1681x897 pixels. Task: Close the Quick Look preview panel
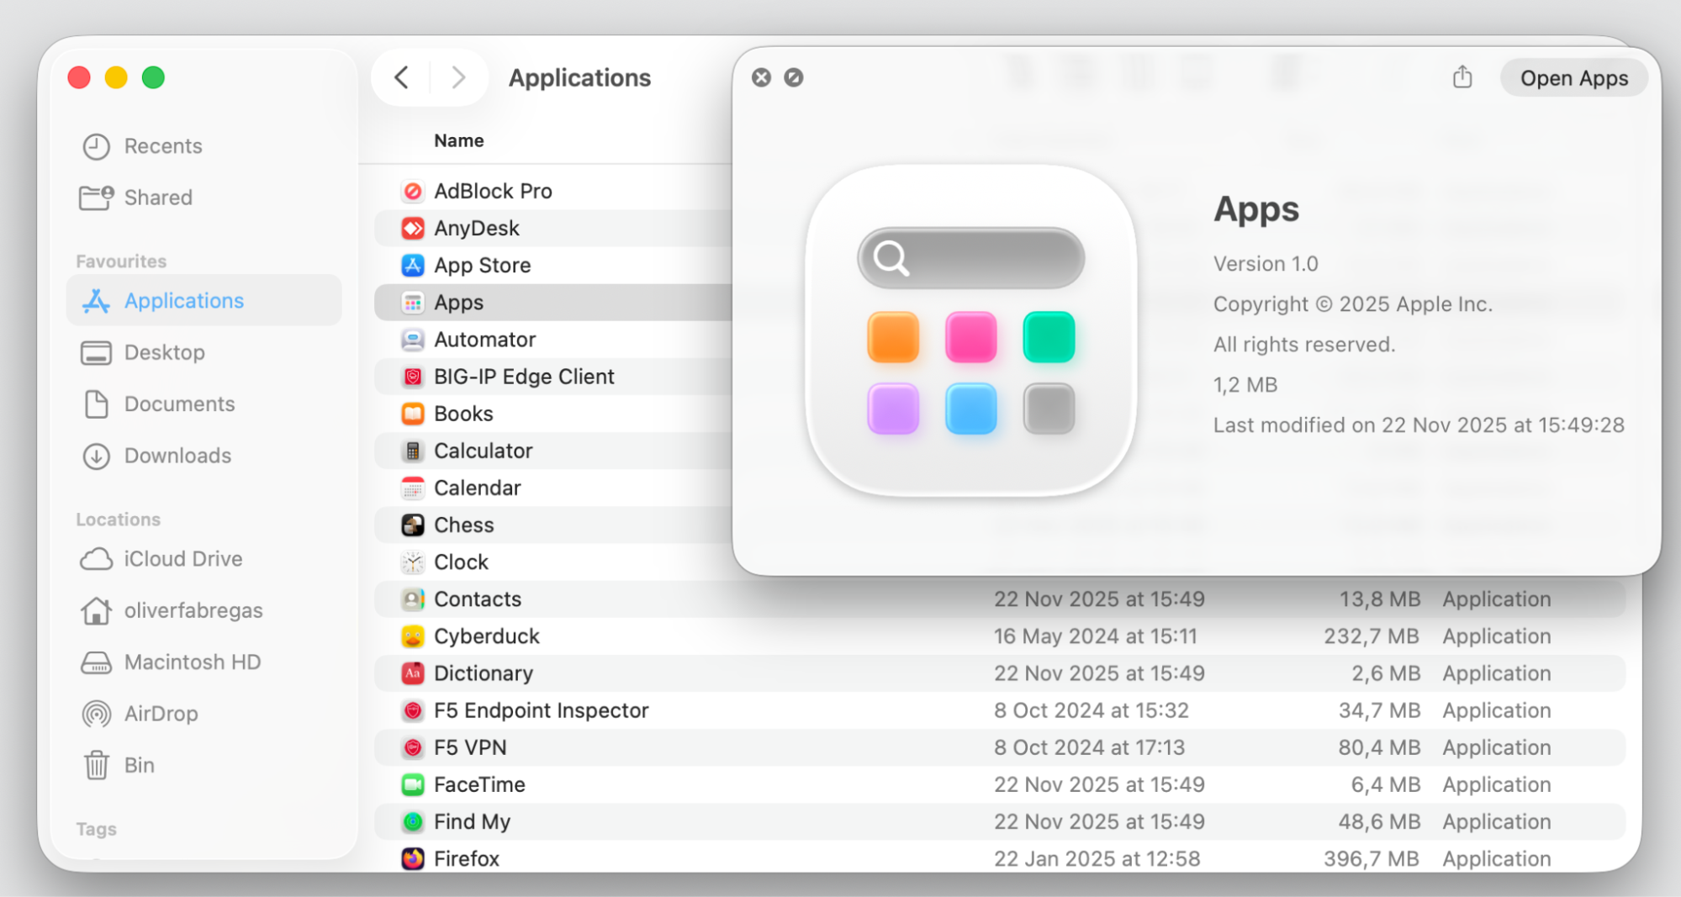(x=761, y=77)
